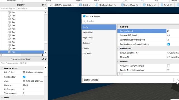179x100 pixels.
Task: Open the Diagnostics settings category
Action: tap(99, 38)
